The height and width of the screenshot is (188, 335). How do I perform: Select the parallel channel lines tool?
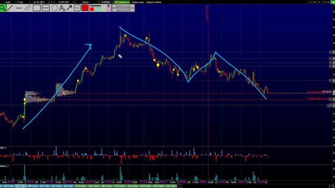[28, 8]
